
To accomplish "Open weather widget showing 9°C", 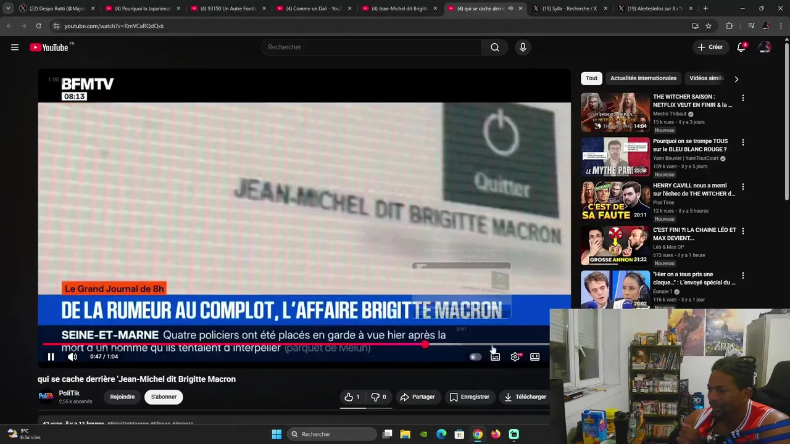I will click(x=23, y=434).
